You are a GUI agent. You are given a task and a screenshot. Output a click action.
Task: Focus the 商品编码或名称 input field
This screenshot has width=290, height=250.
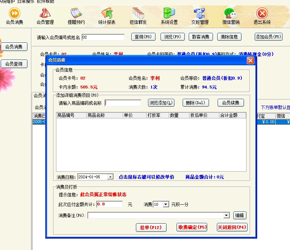[x=123, y=103]
